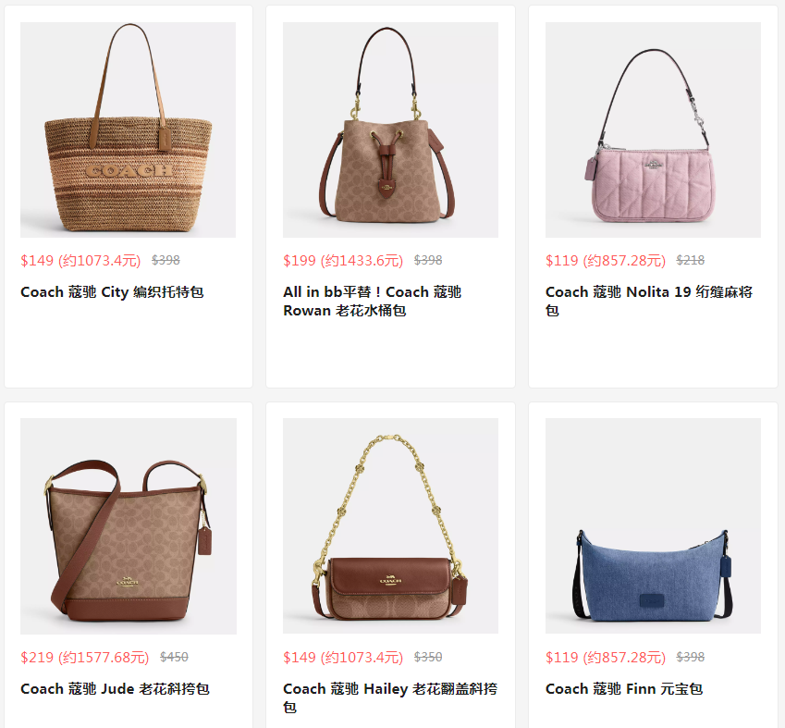Open the link 'All in bb平替！Coach 蔻驰 Rowan 老花水桶包'
785x728 pixels.
point(372,302)
